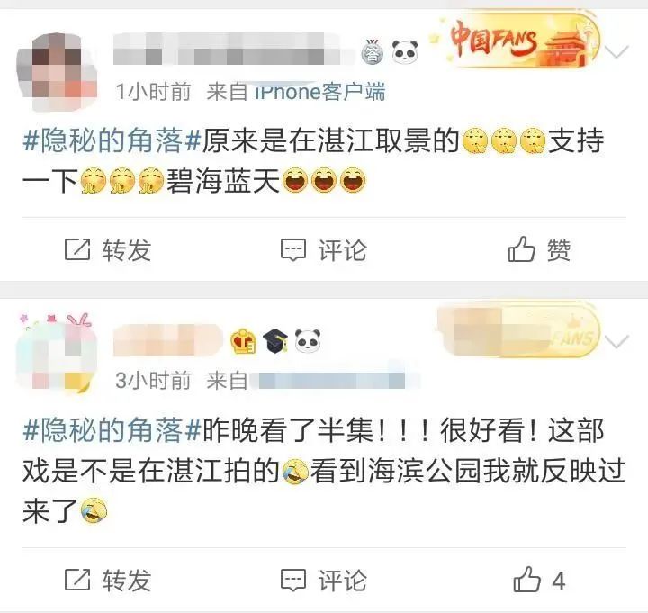
Task: Click the crown membership badge on the second post
Action: 243,341
